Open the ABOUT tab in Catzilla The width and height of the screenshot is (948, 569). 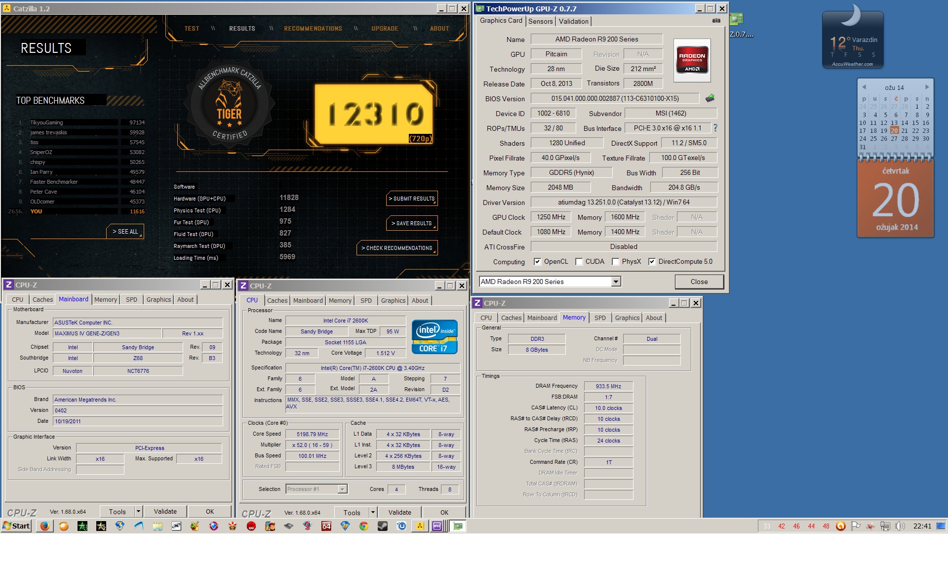pos(439,29)
